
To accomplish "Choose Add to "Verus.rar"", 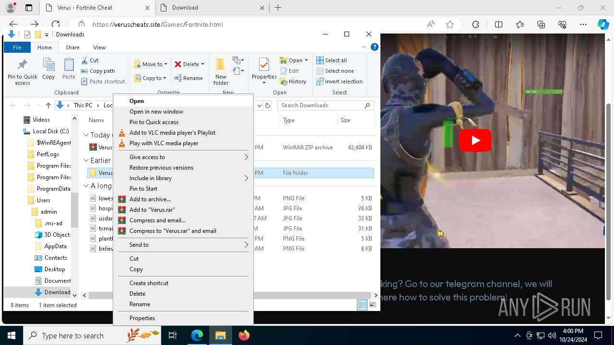I will click(183, 210).
